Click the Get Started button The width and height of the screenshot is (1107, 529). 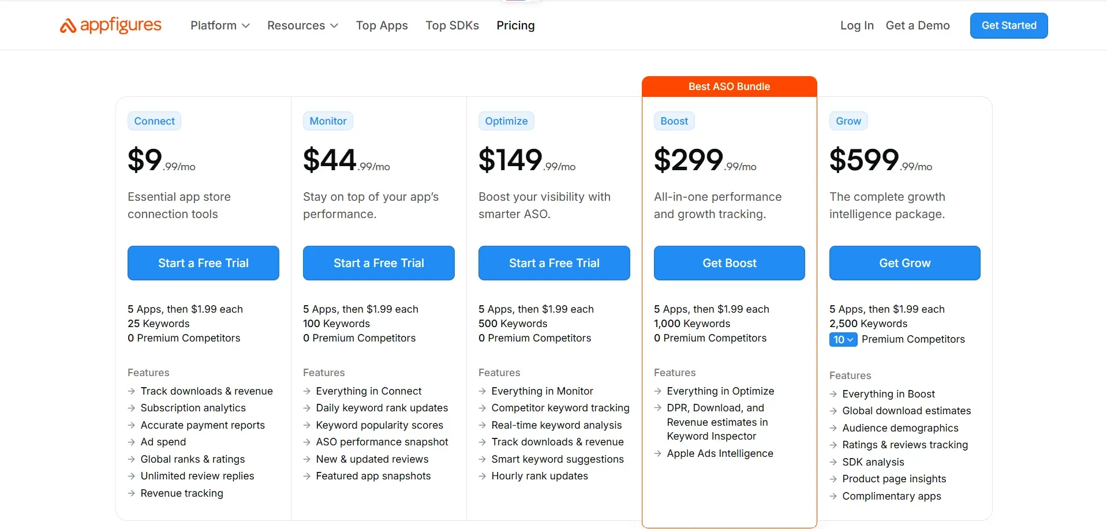[x=1008, y=25]
